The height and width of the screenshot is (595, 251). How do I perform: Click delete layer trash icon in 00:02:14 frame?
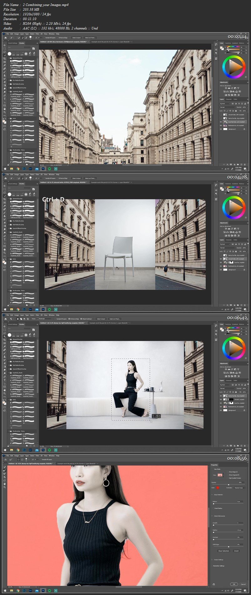pyautogui.click(x=245, y=164)
